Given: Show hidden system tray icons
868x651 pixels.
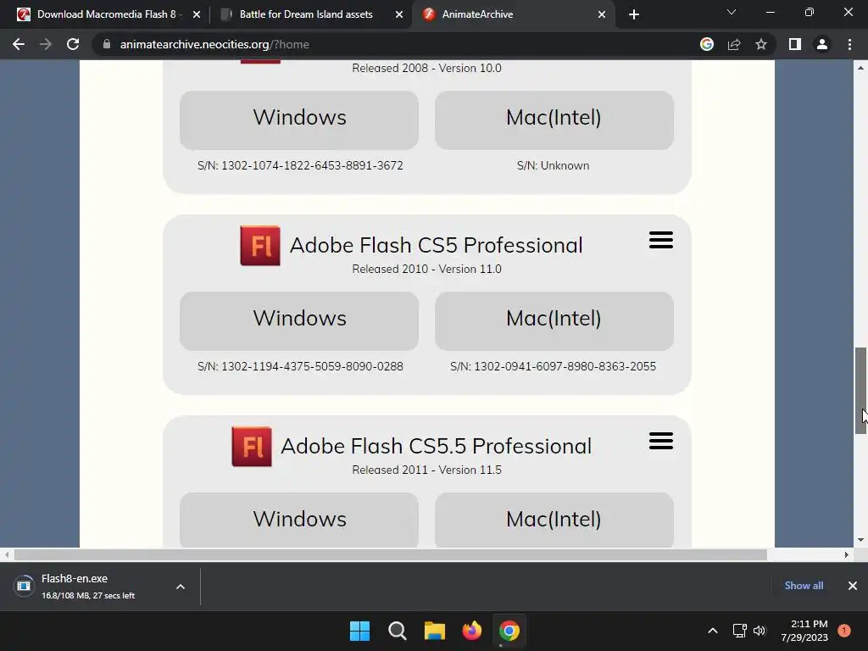Looking at the screenshot, I should (x=713, y=631).
